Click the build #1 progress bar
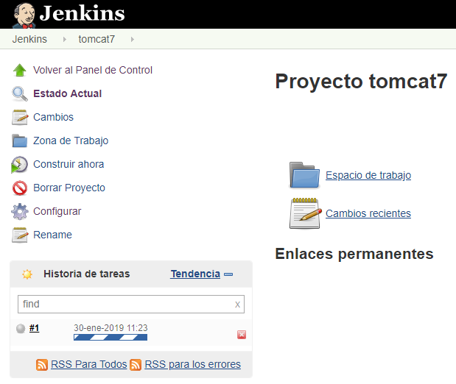This screenshot has width=456, height=384. point(111,337)
